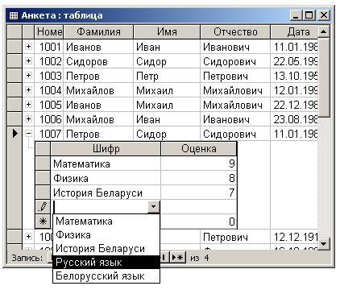Click grade 7 for История Беларуси
Image resolution: width=340 pixels, height=290 pixels.
199,193
